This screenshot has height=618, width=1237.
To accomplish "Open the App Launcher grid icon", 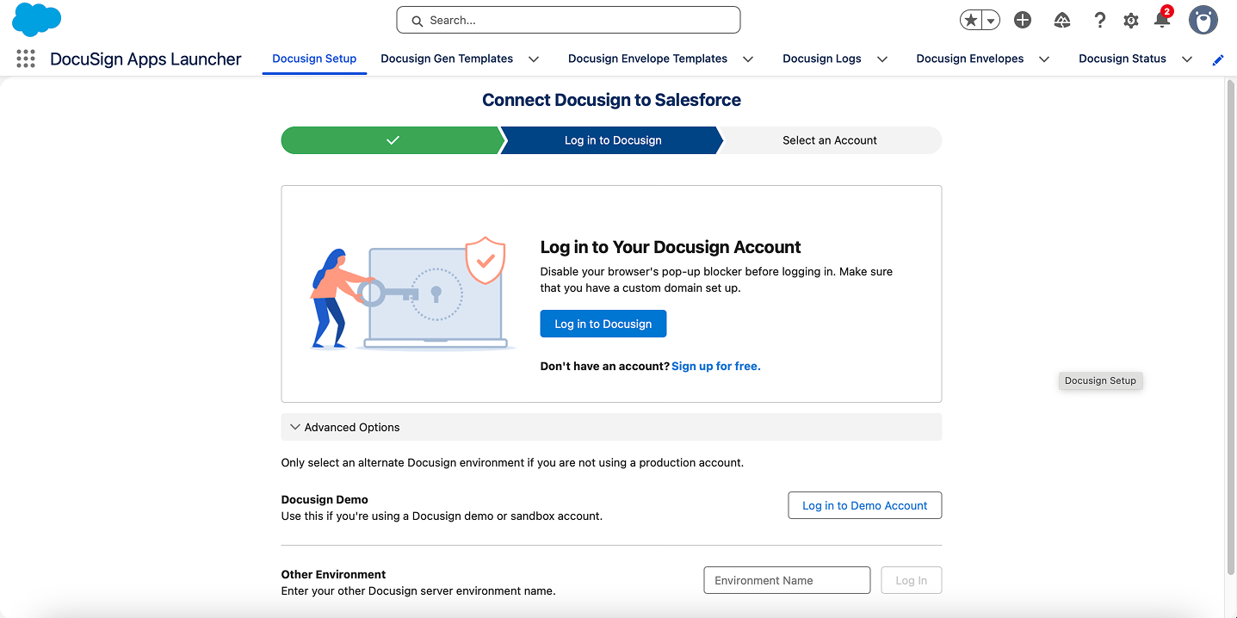I will (26, 59).
